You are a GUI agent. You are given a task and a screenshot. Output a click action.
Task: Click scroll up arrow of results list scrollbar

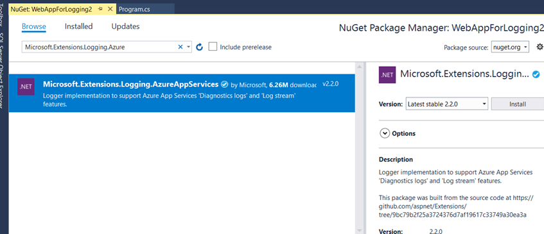pos(360,67)
